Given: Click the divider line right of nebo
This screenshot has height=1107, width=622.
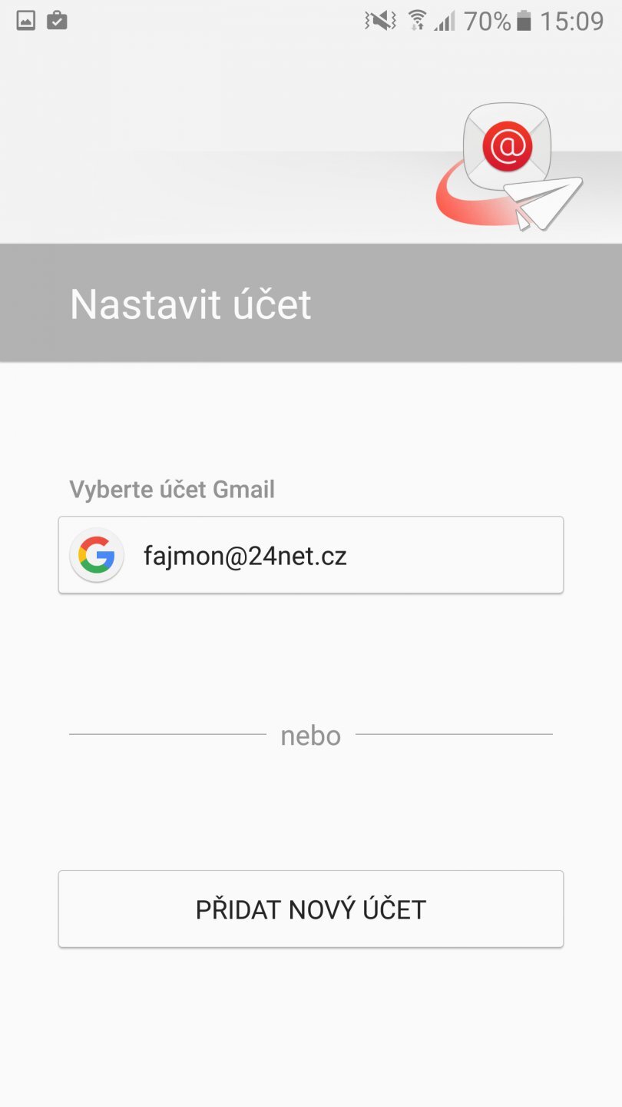Looking at the screenshot, I should coord(454,734).
